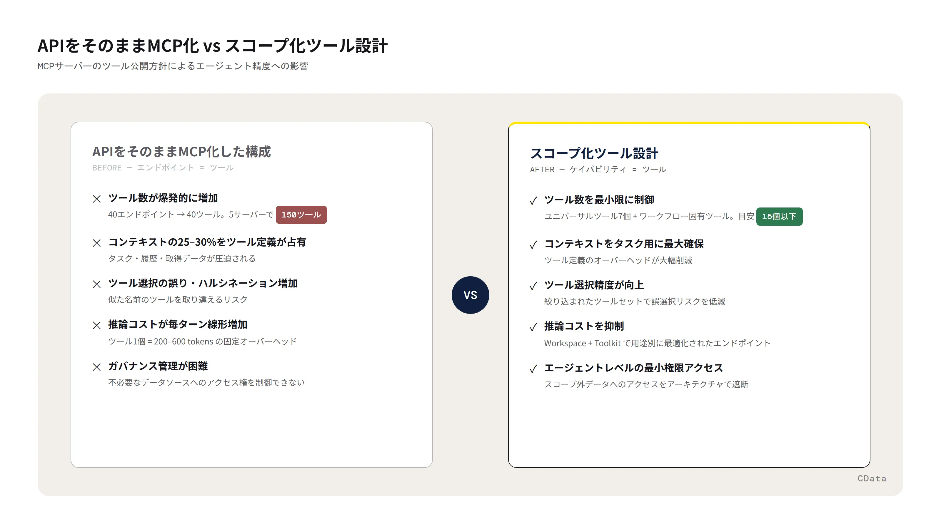Screen dimensions: 941x529
Task: Click the text ツール数が爆発的に増加
Action: (163, 198)
